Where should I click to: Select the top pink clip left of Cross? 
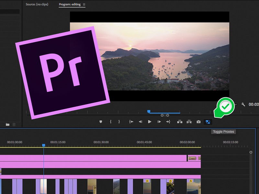pos(93,158)
